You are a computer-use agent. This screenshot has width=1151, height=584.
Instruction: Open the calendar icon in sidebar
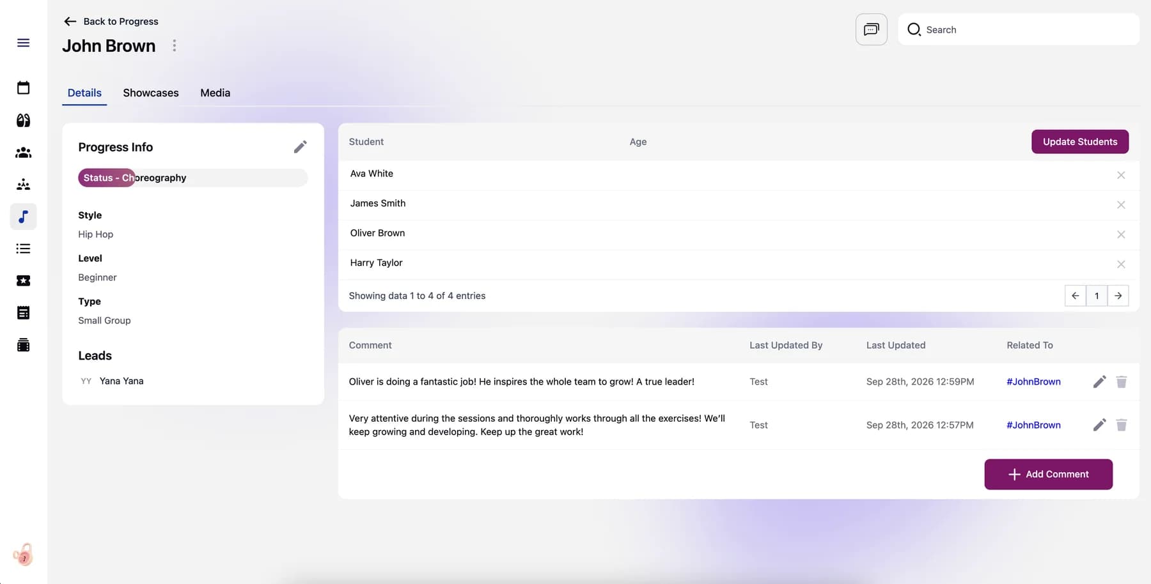point(23,88)
